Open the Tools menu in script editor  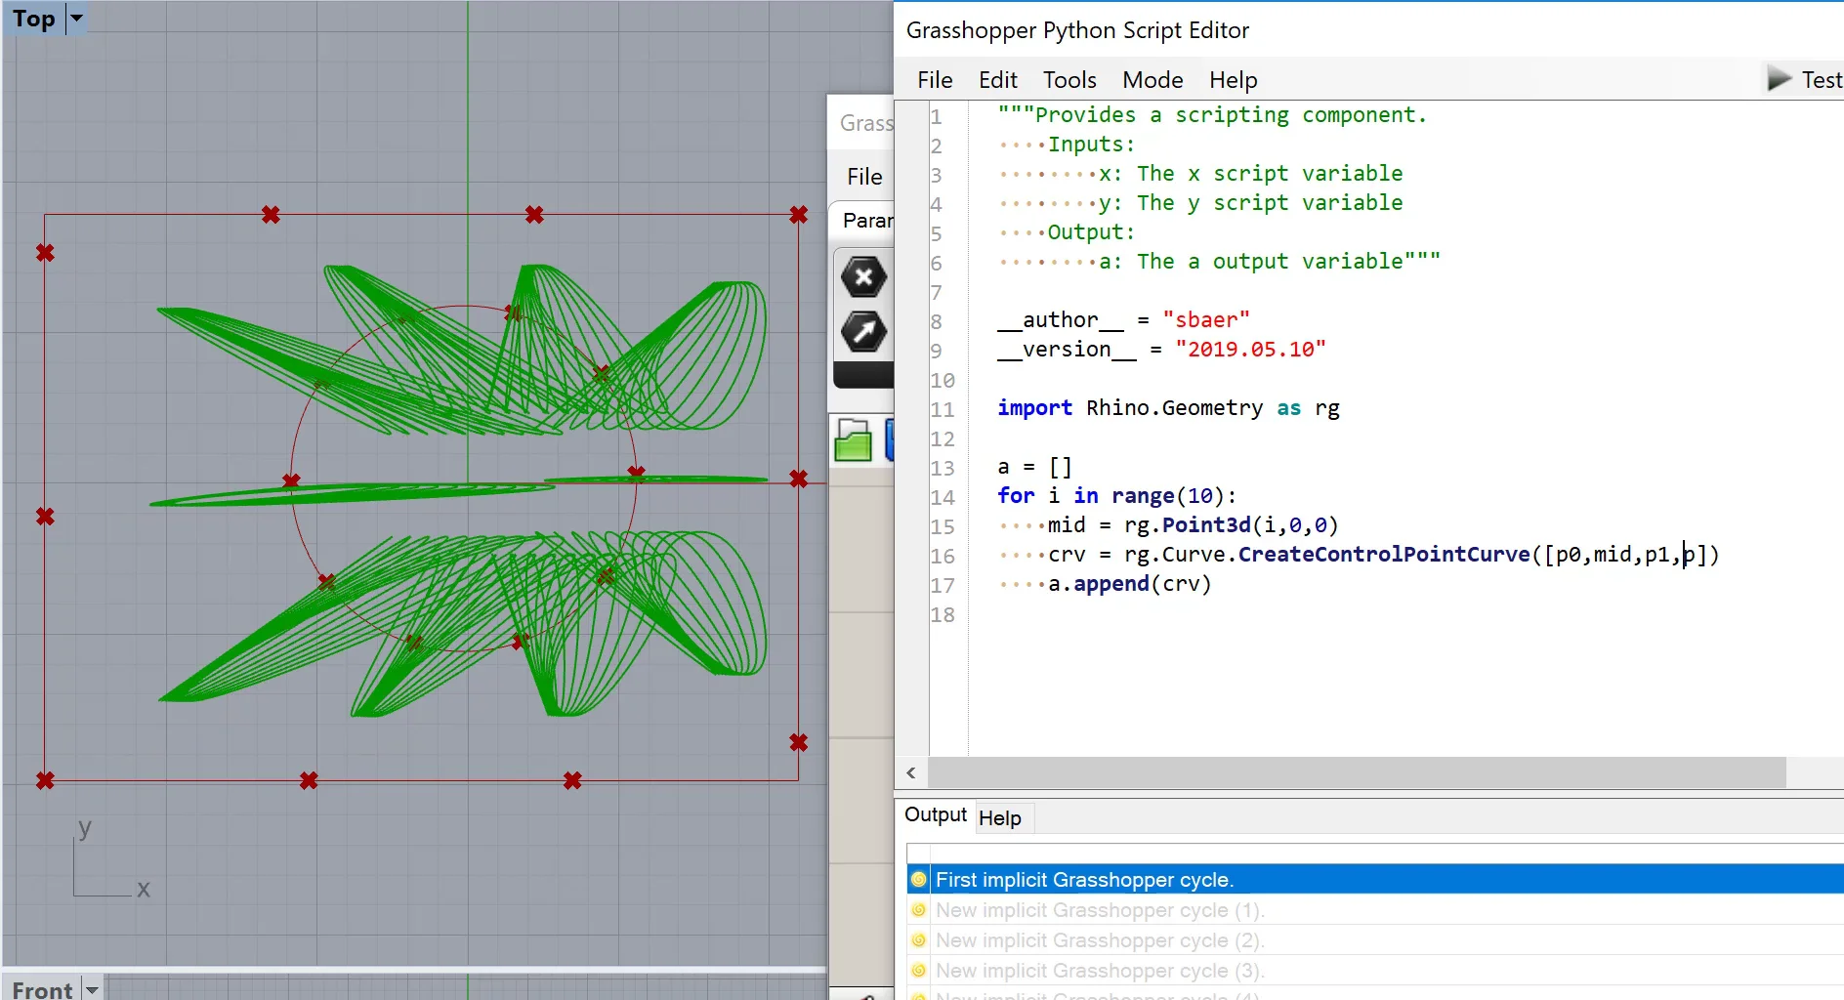(1069, 80)
